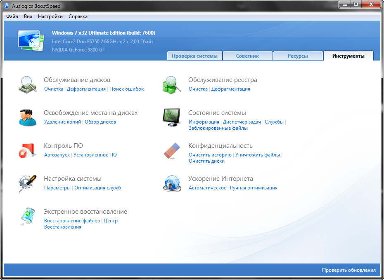Switch to the Проверка системы tab

(x=194, y=56)
